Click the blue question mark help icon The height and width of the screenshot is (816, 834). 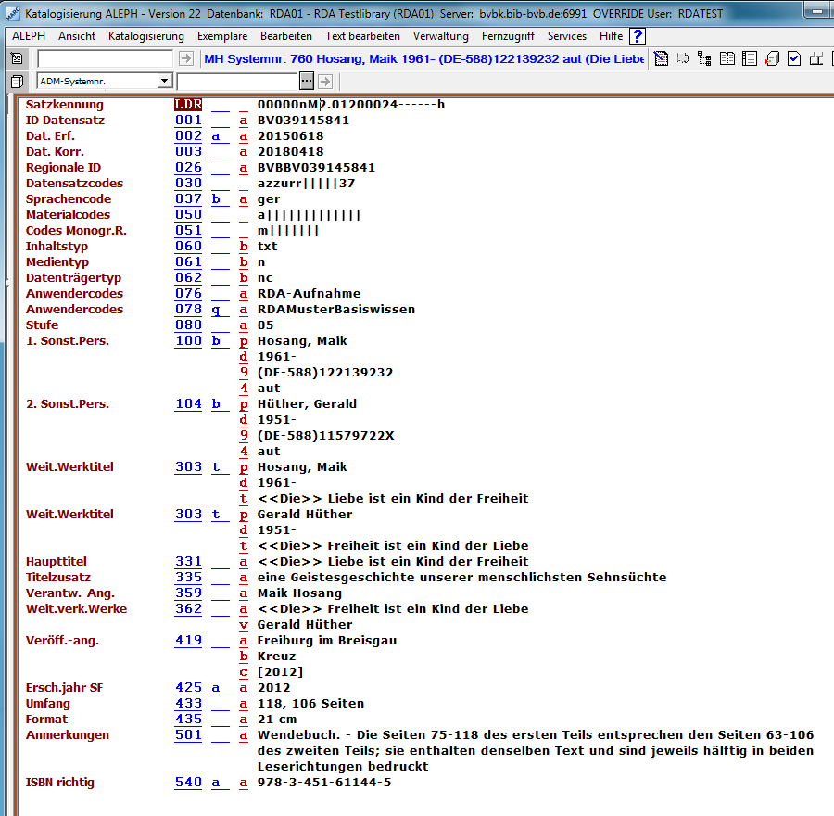pos(637,36)
